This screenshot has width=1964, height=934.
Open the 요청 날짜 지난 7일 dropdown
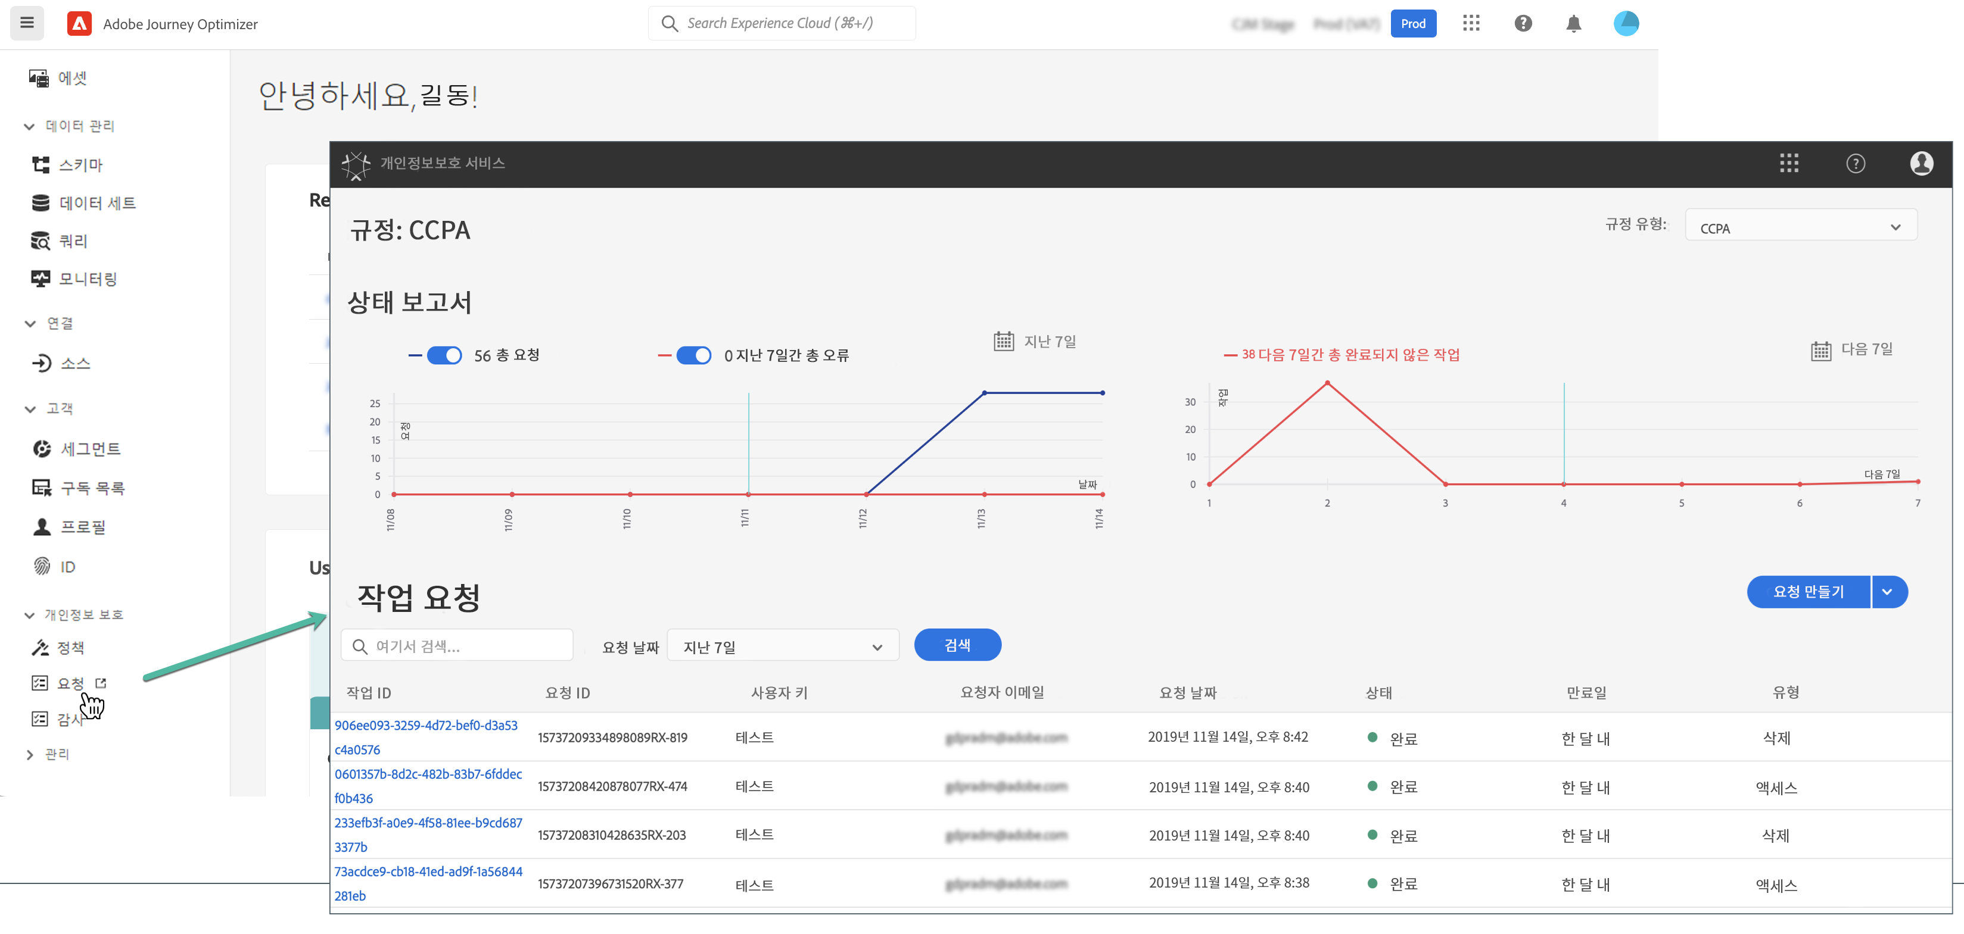click(782, 647)
